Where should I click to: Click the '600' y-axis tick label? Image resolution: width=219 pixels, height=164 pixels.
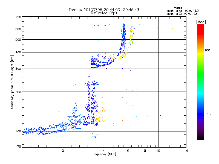coord(18,29)
